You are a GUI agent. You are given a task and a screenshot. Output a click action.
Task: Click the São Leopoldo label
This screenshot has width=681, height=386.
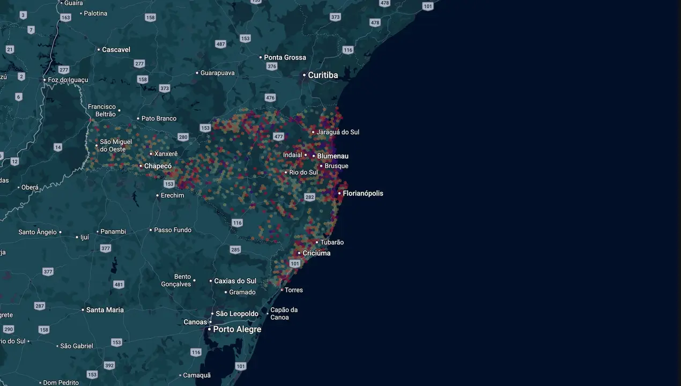click(237, 314)
